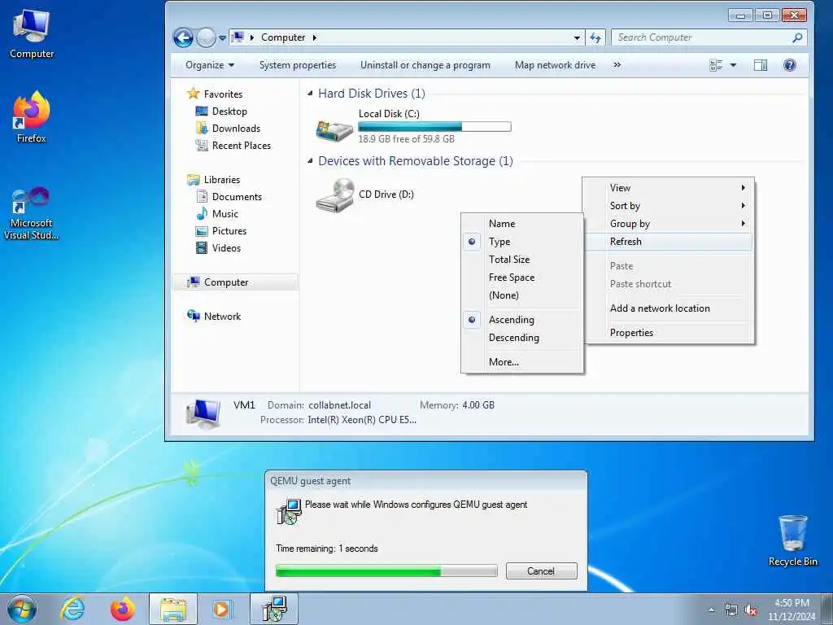This screenshot has width=833, height=625.
Task: Open Favorites in navigation pane
Action: click(223, 94)
